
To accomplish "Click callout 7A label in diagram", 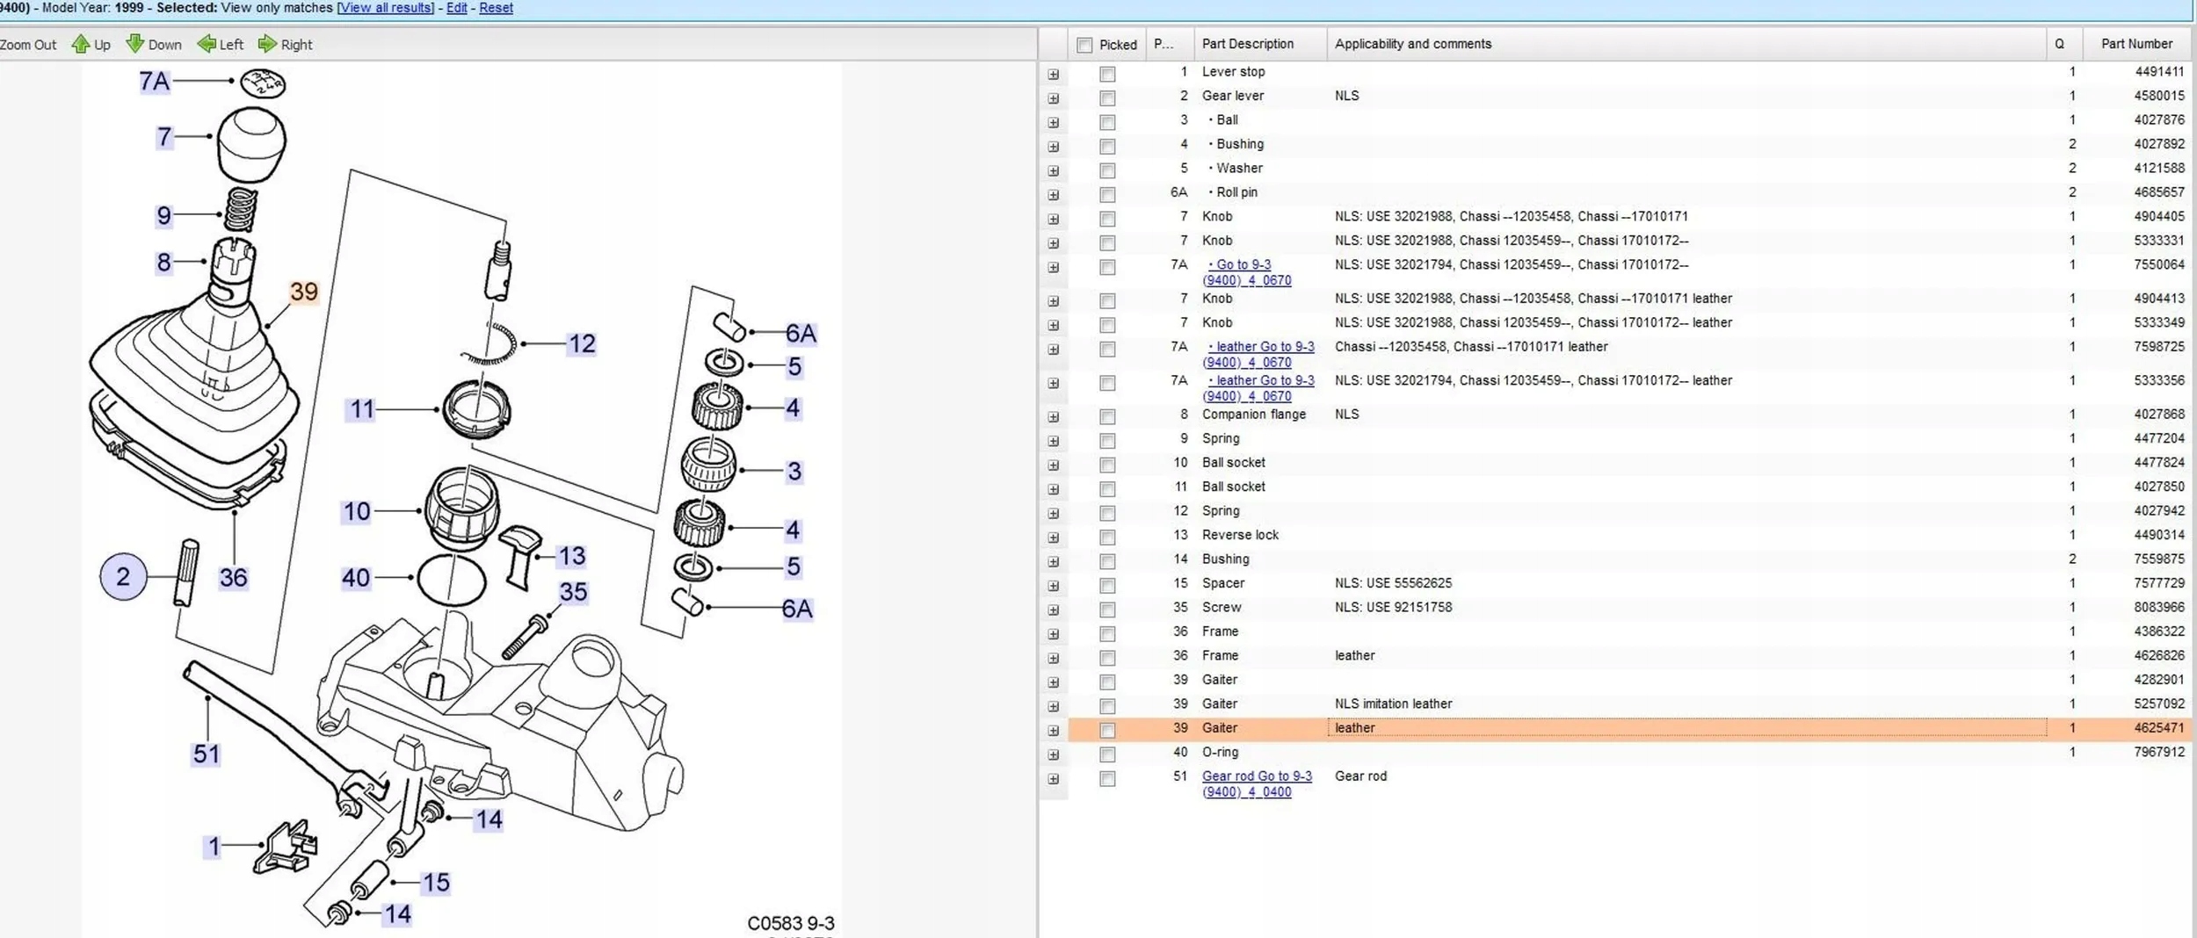I will [155, 82].
